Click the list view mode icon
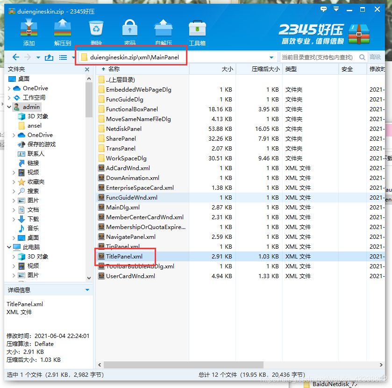392x388 pixels. [x=63, y=57]
